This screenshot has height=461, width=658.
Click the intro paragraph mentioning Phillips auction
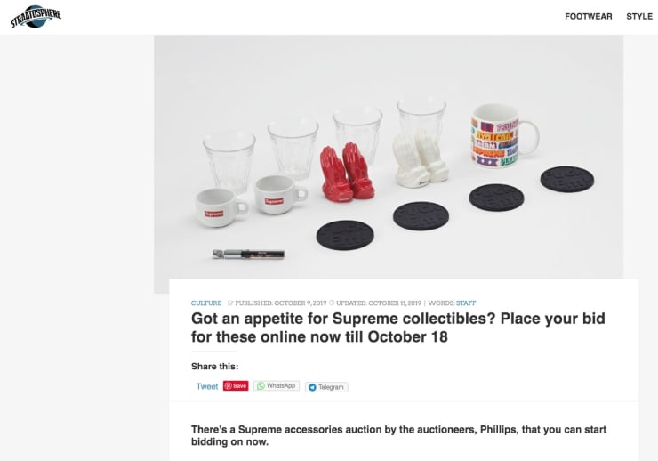(x=398, y=435)
